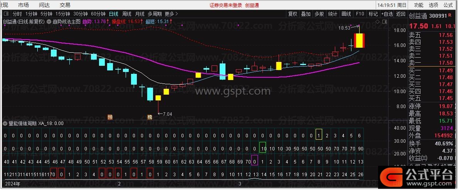Screen dimensions: 459x190
Task: Open the 统计 statistics tool
Action: point(333,14)
